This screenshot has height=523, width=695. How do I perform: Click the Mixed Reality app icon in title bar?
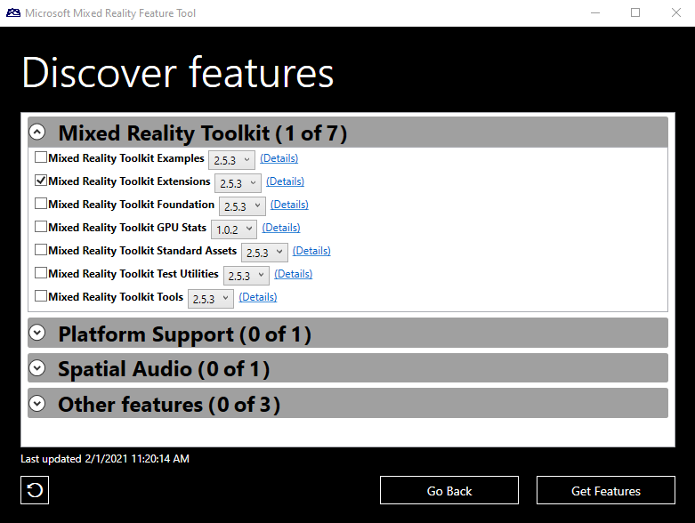click(x=13, y=13)
